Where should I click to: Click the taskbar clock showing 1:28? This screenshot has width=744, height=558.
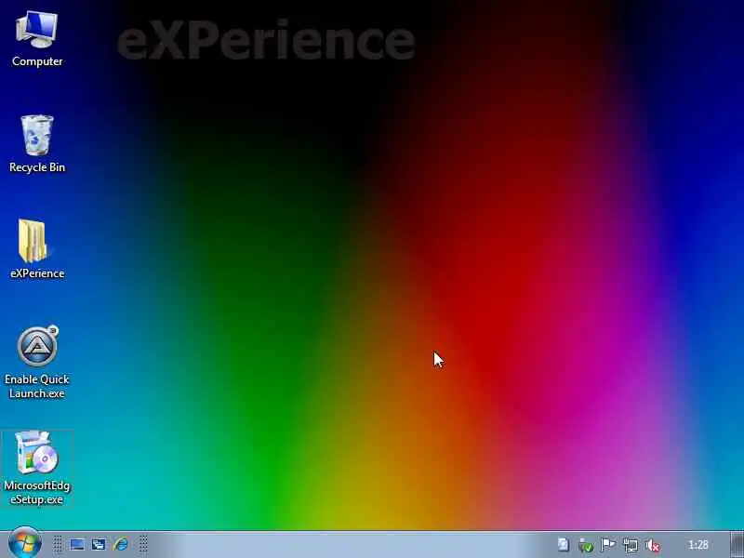[x=698, y=545]
